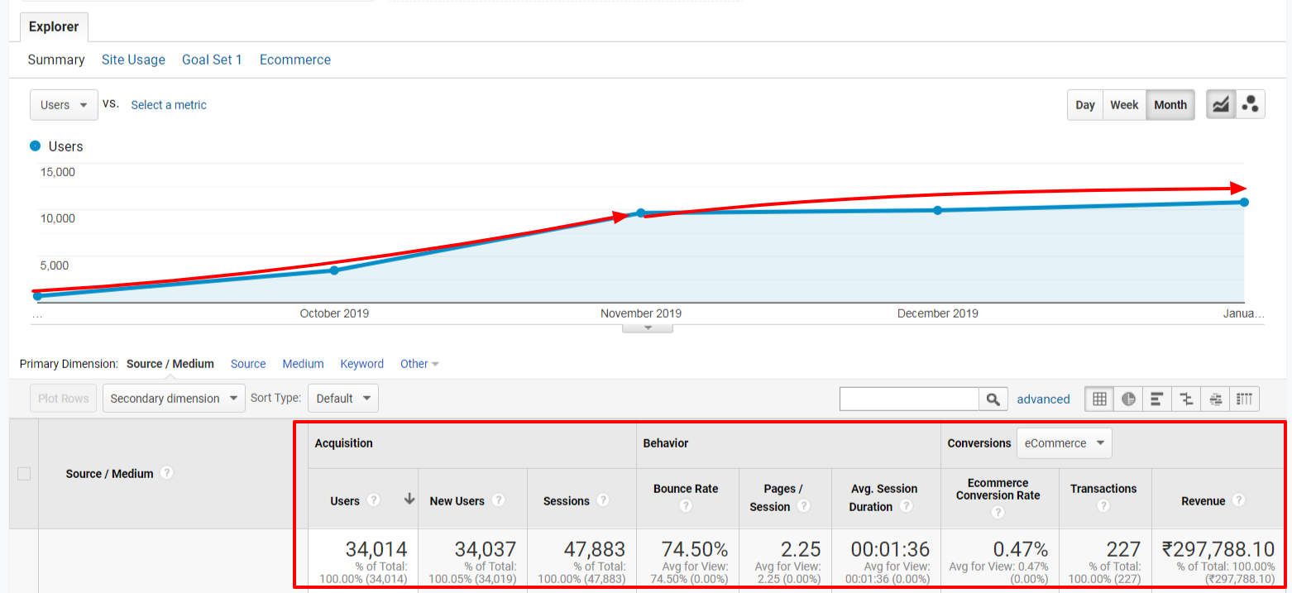Switch to the Goal Set 1 view
Image resolution: width=1292 pixels, height=593 pixels.
212,60
